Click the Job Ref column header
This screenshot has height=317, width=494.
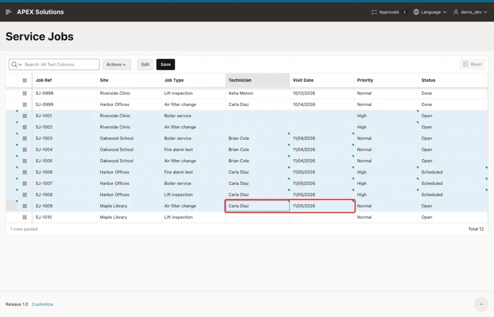point(65,80)
